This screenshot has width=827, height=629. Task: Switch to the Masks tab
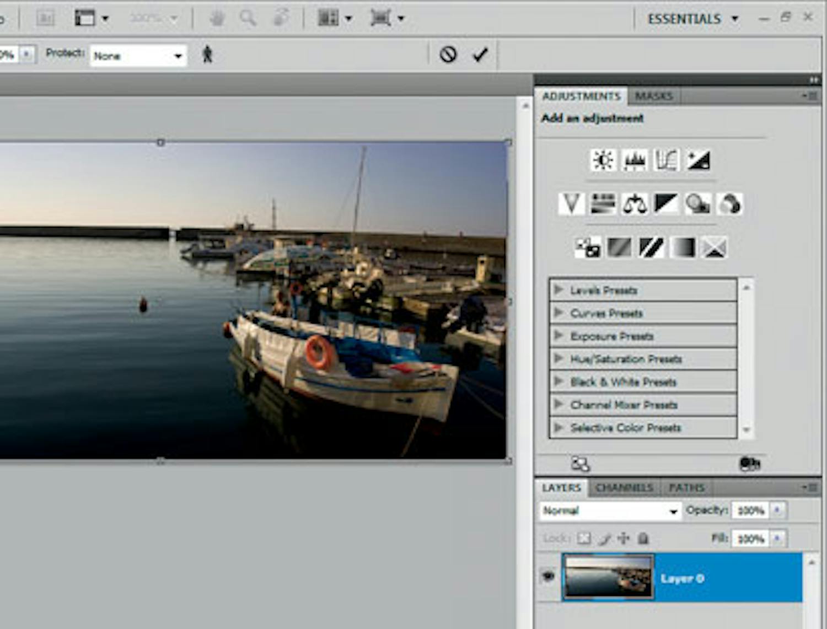653,96
